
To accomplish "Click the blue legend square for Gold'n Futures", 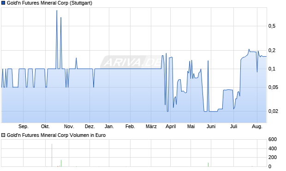I will (x=3, y=3).
